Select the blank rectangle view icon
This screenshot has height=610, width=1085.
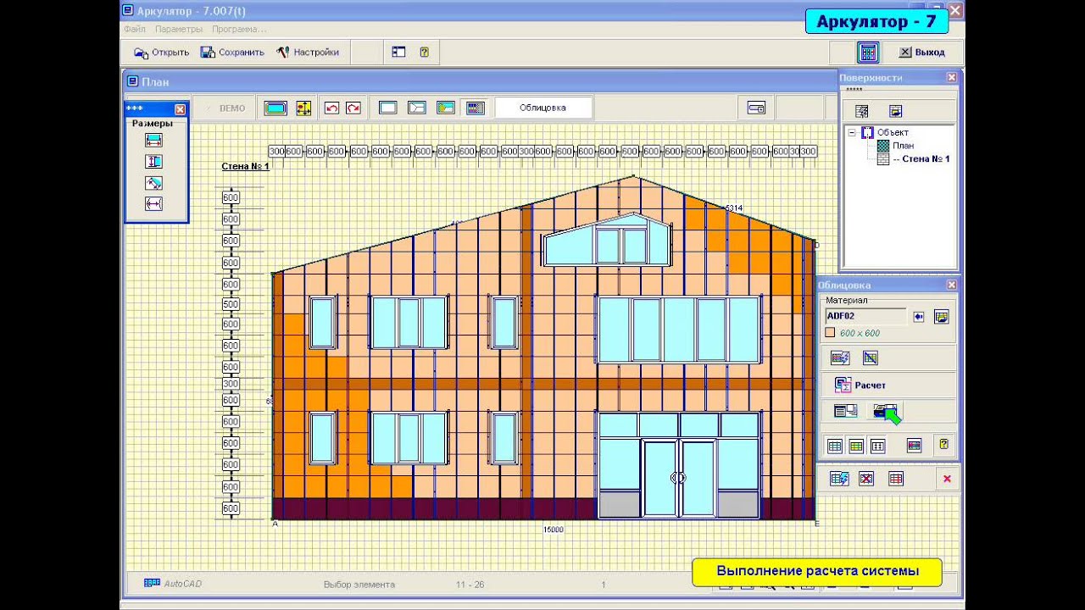(x=387, y=108)
